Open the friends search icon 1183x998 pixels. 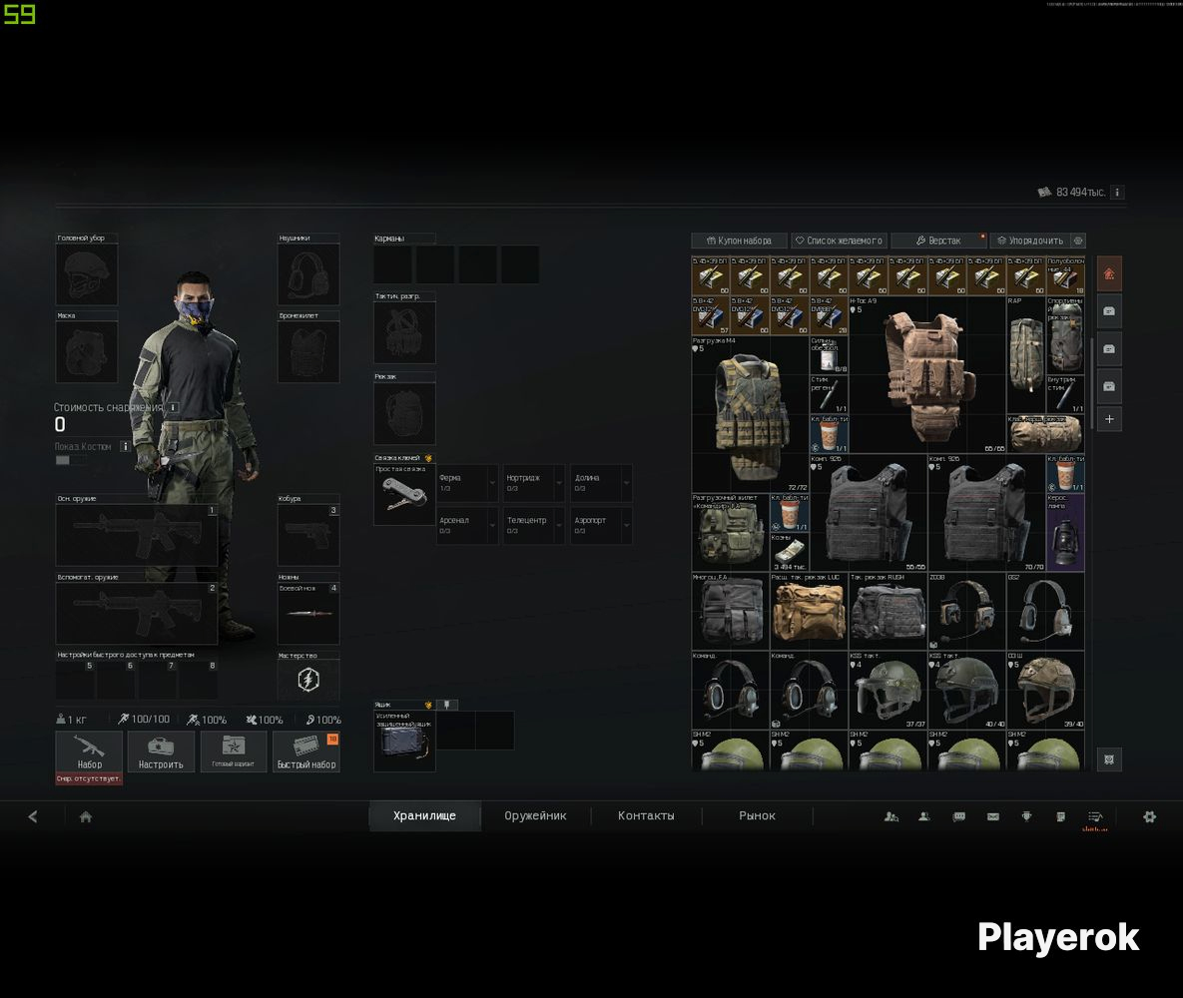(891, 816)
